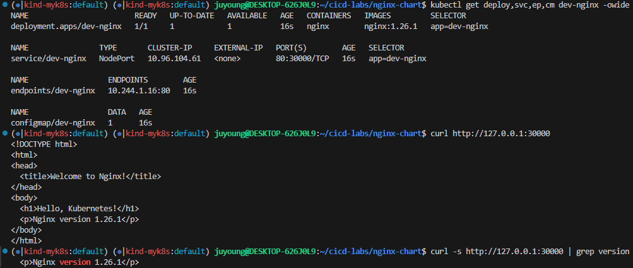Select the Nginx version paragraph inside the HTML body

tap(80, 219)
